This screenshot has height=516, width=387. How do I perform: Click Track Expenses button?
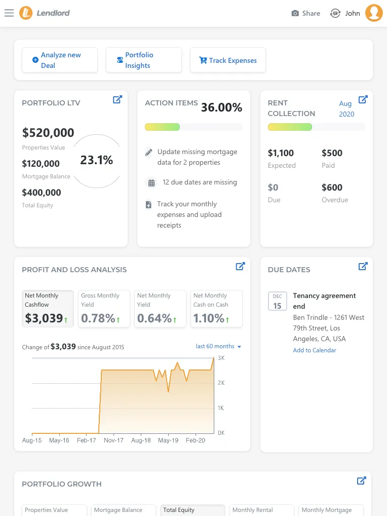coord(228,60)
